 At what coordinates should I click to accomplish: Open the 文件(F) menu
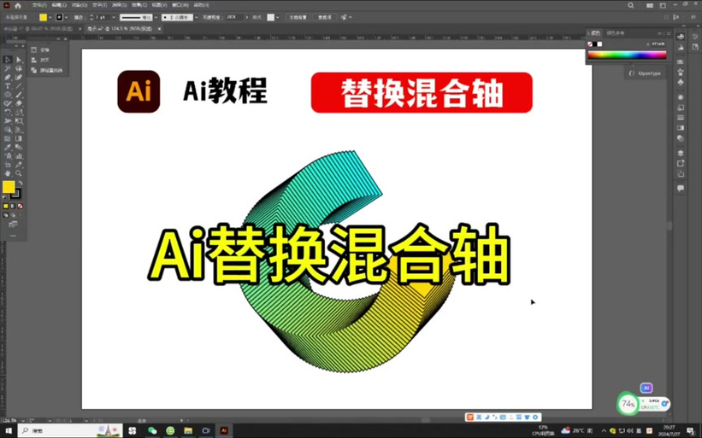tap(39, 5)
